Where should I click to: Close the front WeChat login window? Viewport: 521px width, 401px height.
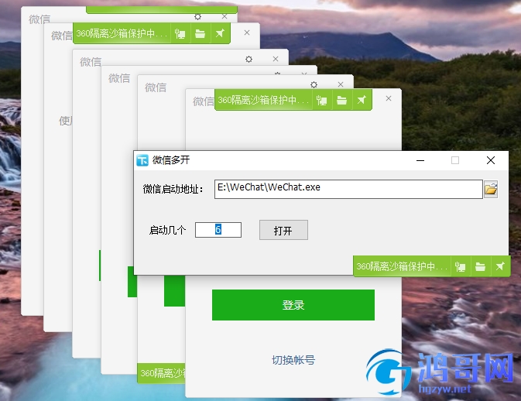point(389,98)
